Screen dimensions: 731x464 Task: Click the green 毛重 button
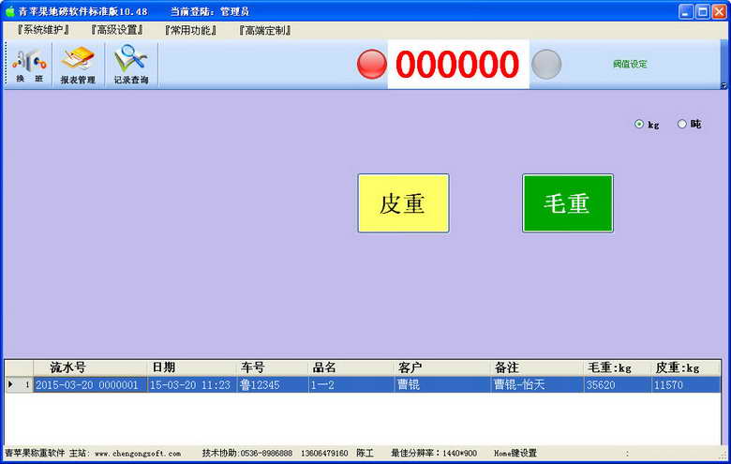pos(568,203)
